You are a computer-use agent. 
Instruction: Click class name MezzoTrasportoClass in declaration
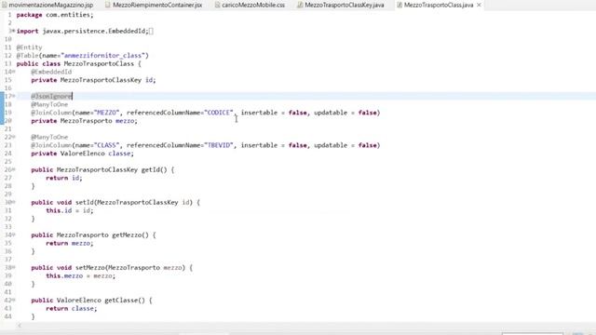point(99,64)
